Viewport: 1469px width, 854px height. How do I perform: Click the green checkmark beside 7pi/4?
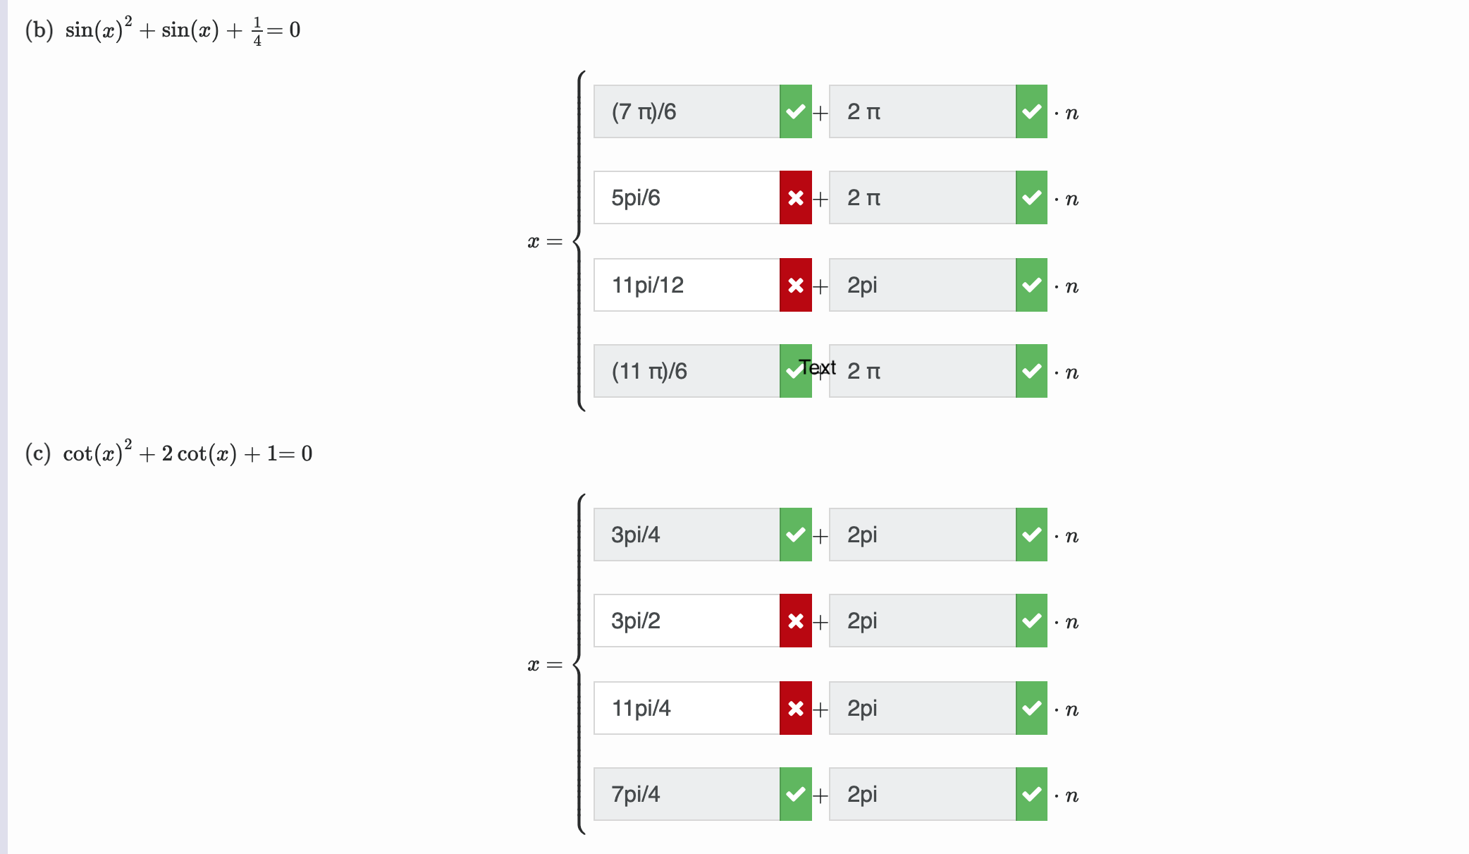[x=796, y=795]
